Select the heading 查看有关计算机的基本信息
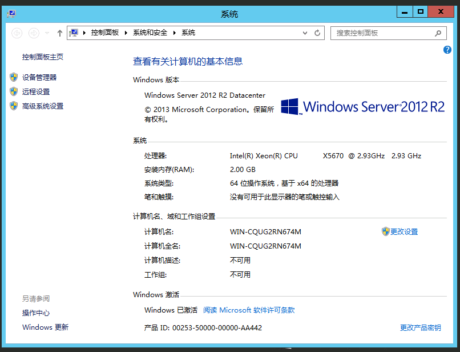 [188, 61]
